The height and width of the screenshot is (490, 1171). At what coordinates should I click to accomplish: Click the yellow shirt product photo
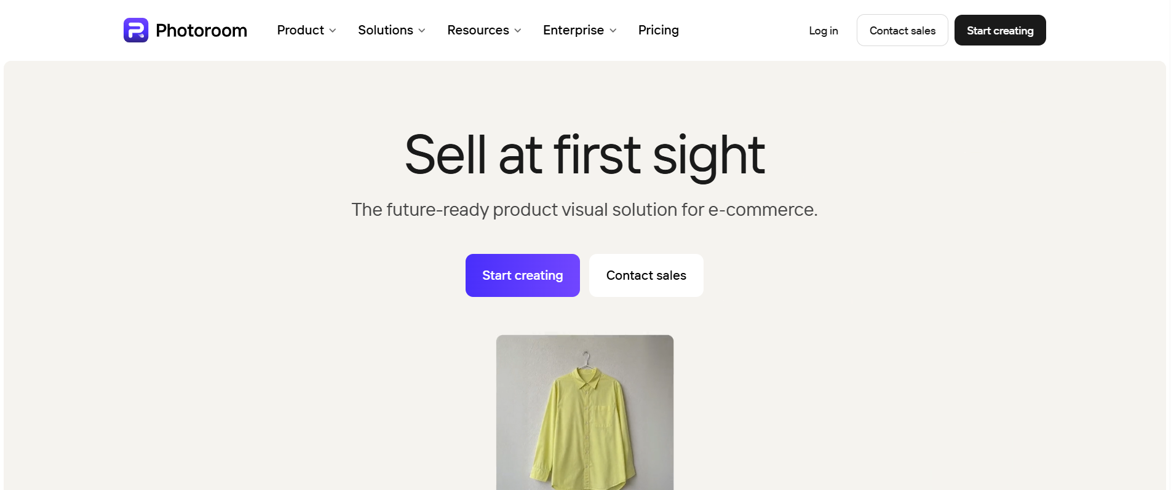585,413
